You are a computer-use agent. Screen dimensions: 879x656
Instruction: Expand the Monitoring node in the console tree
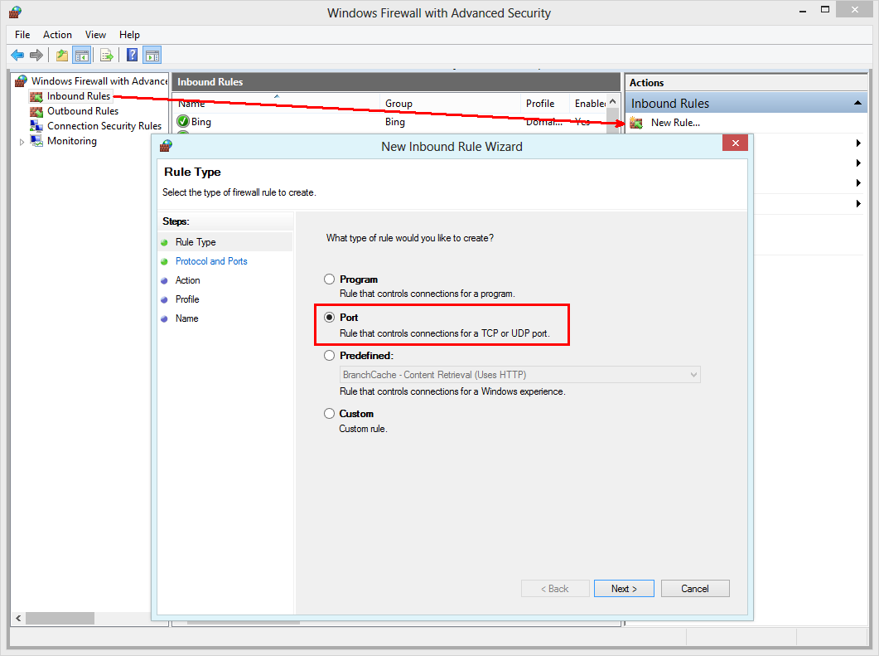[x=22, y=140]
